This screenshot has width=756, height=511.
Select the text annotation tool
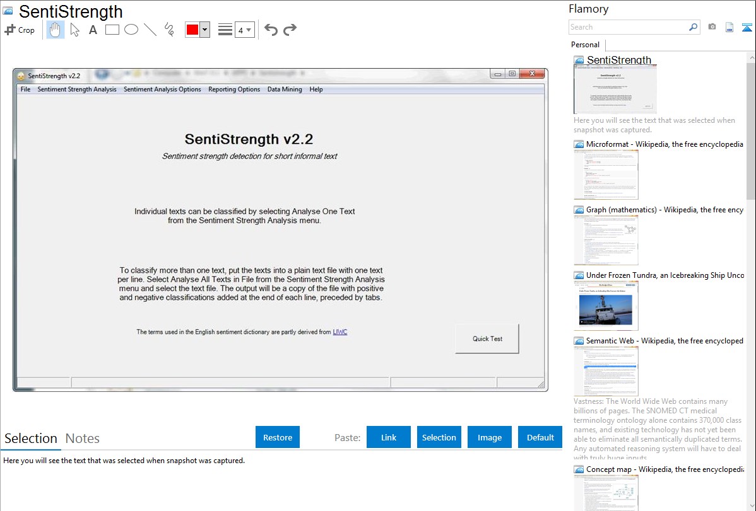click(93, 30)
